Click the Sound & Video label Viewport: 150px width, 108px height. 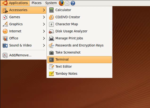pos(21,45)
